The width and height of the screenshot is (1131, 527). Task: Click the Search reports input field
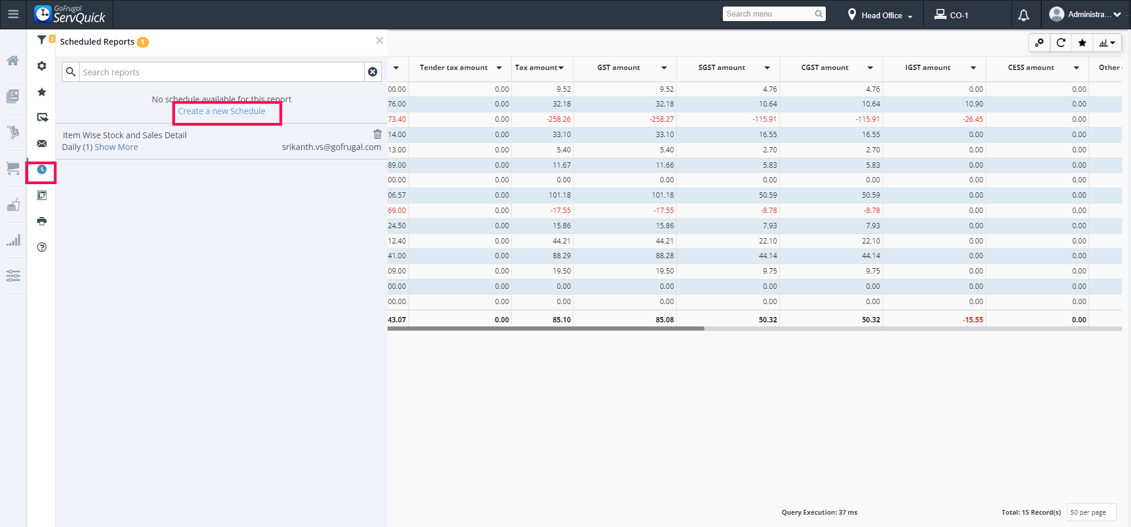pos(221,72)
